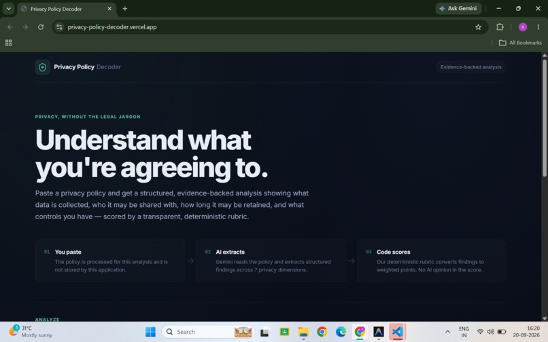Open the Wi-Fi network icon

(x=480, y=332)
